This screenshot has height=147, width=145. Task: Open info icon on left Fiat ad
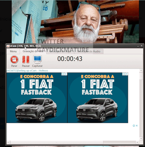click(x=63, y=74)
